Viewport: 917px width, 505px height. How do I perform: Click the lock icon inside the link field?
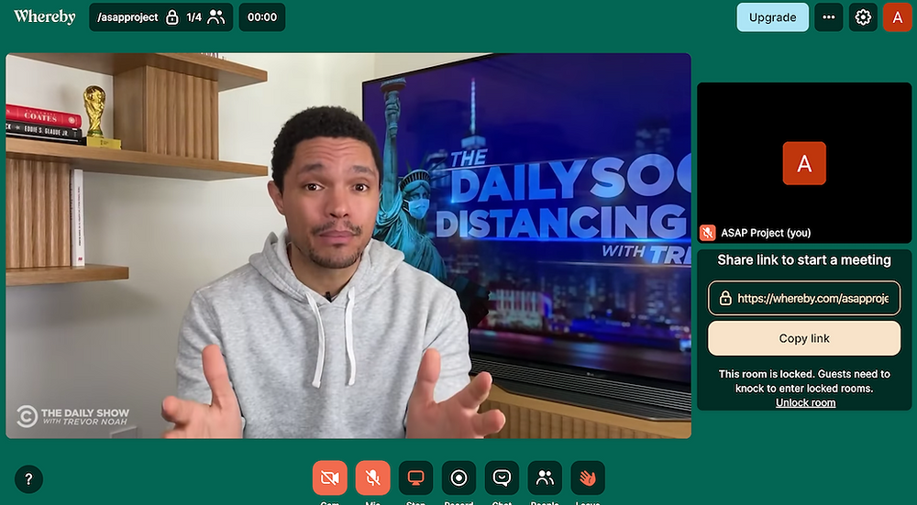[725, 298]
